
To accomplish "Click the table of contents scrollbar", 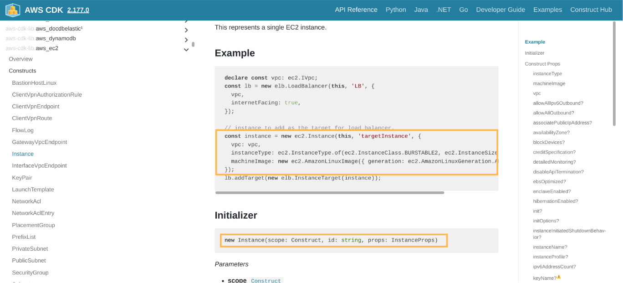I will click(x=614, y=73).
